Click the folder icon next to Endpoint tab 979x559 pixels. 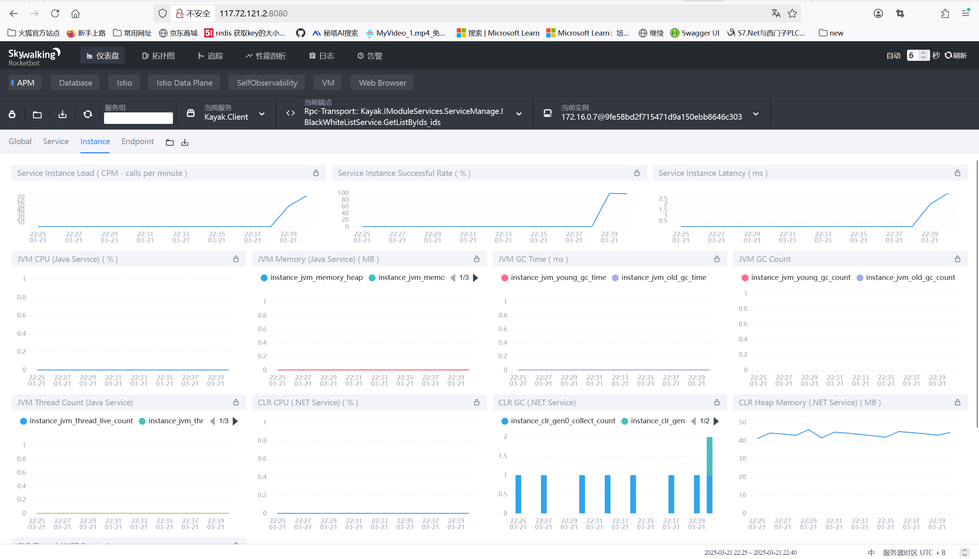pos(170,143)
